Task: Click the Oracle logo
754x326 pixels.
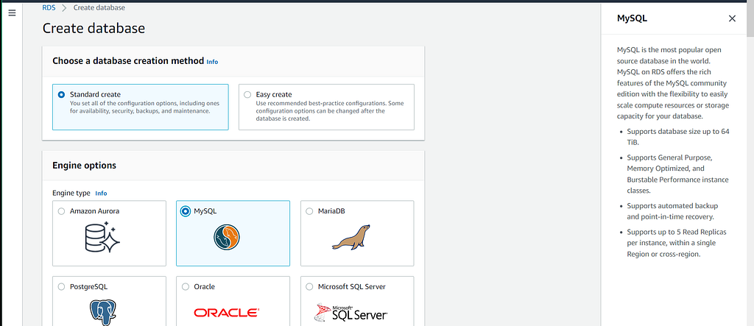Action: coord(227,313)
